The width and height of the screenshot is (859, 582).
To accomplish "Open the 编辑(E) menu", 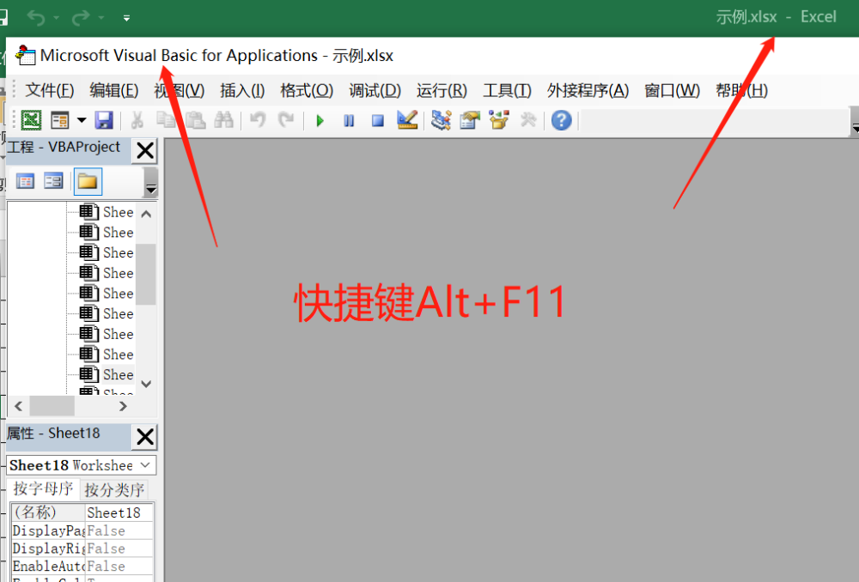I will coord(114,90).
